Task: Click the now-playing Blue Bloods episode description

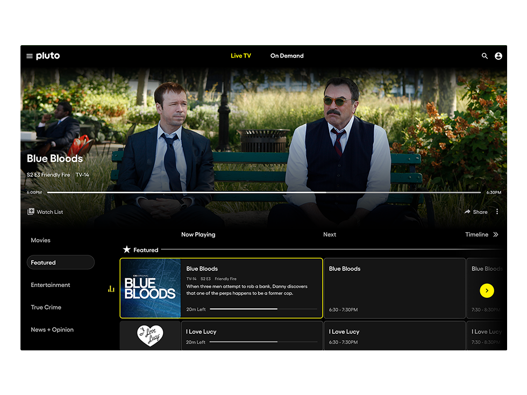Action: pyautogui.click(x=247, y=290)
